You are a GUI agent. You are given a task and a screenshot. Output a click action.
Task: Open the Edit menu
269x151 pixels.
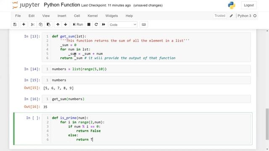click(x=32, y=16)
